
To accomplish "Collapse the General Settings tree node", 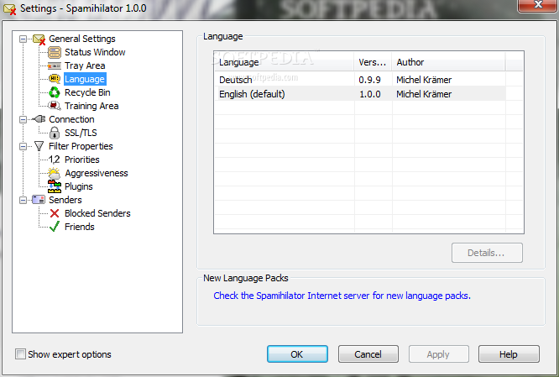I will pyautogui.click(x=23, y=39).
